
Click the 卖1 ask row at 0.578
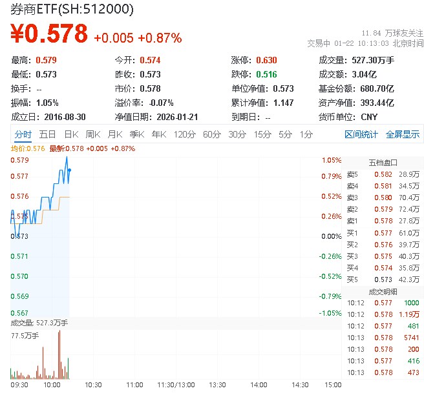coord(383,221)
